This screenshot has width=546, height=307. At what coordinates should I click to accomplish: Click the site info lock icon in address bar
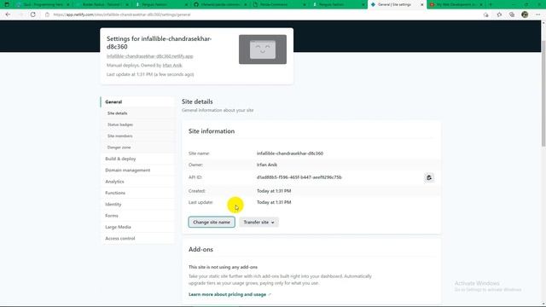48,14
